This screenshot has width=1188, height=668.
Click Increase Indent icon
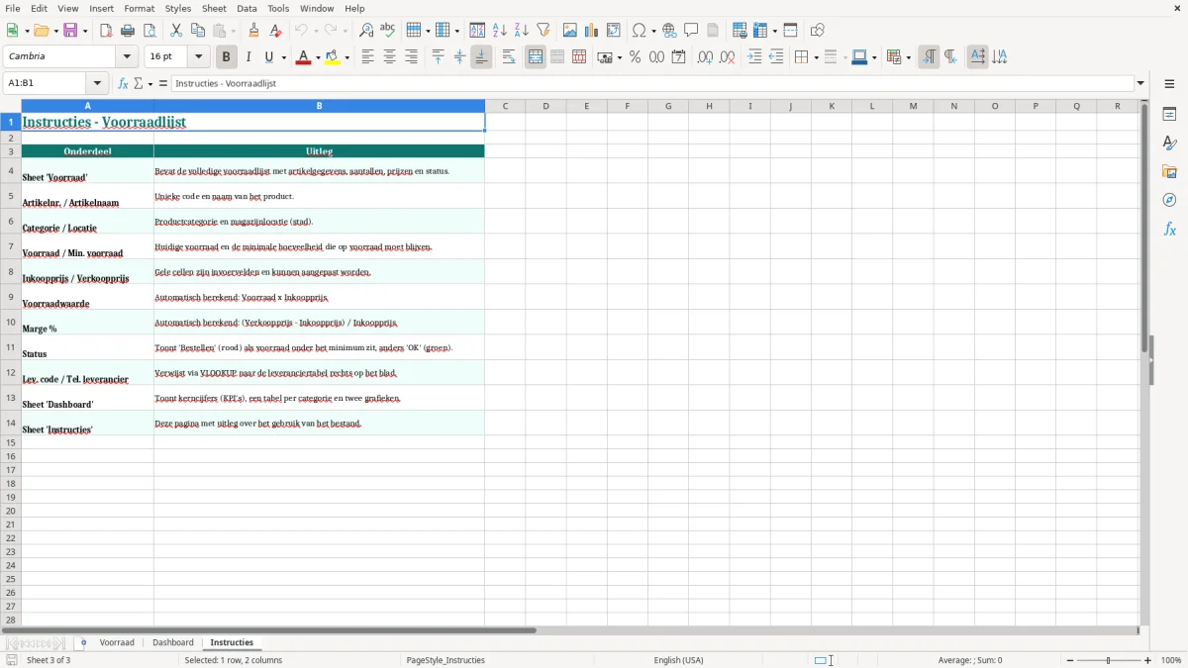tap(754, 57)
